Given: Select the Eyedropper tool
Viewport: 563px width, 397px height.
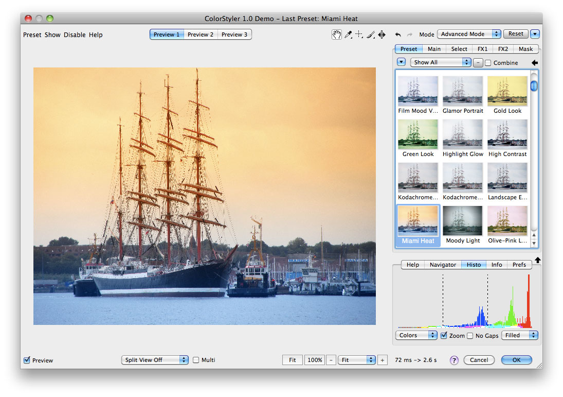Looking at the screenshot, I should click(348, 34).
